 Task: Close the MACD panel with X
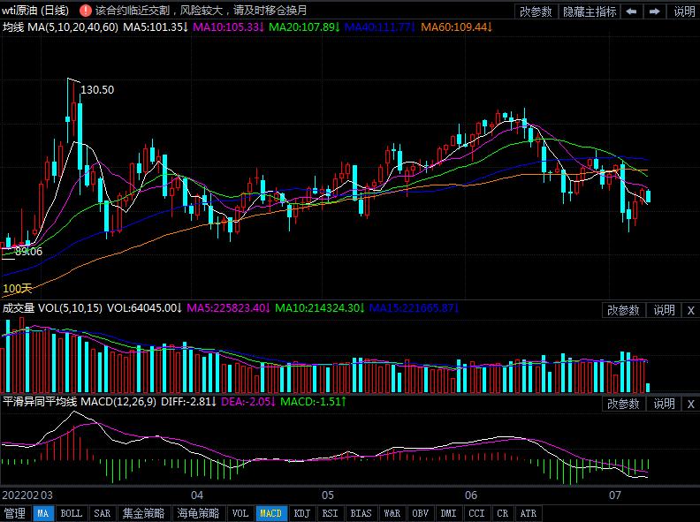690,404
